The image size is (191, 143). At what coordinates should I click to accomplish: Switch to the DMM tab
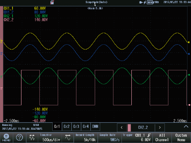[x=95, y=127]
